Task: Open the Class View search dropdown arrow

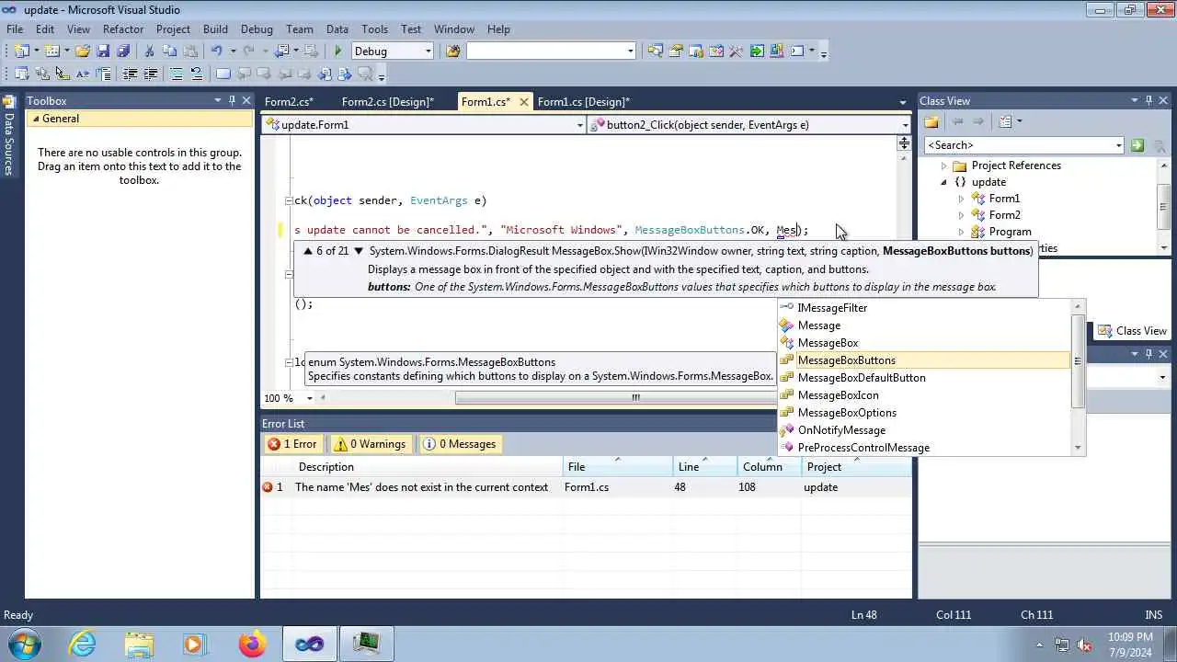Action: click(x=1118, y=145)
